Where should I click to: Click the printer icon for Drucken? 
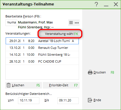90,72
